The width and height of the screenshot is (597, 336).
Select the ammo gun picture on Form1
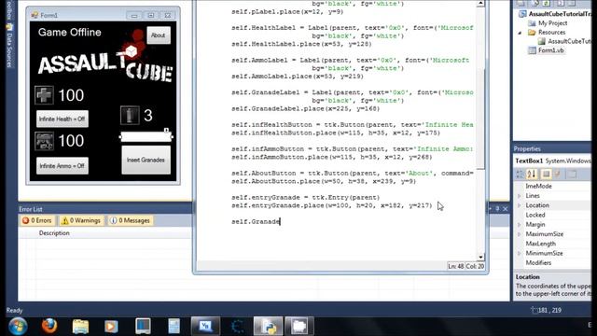click(44, 141)
